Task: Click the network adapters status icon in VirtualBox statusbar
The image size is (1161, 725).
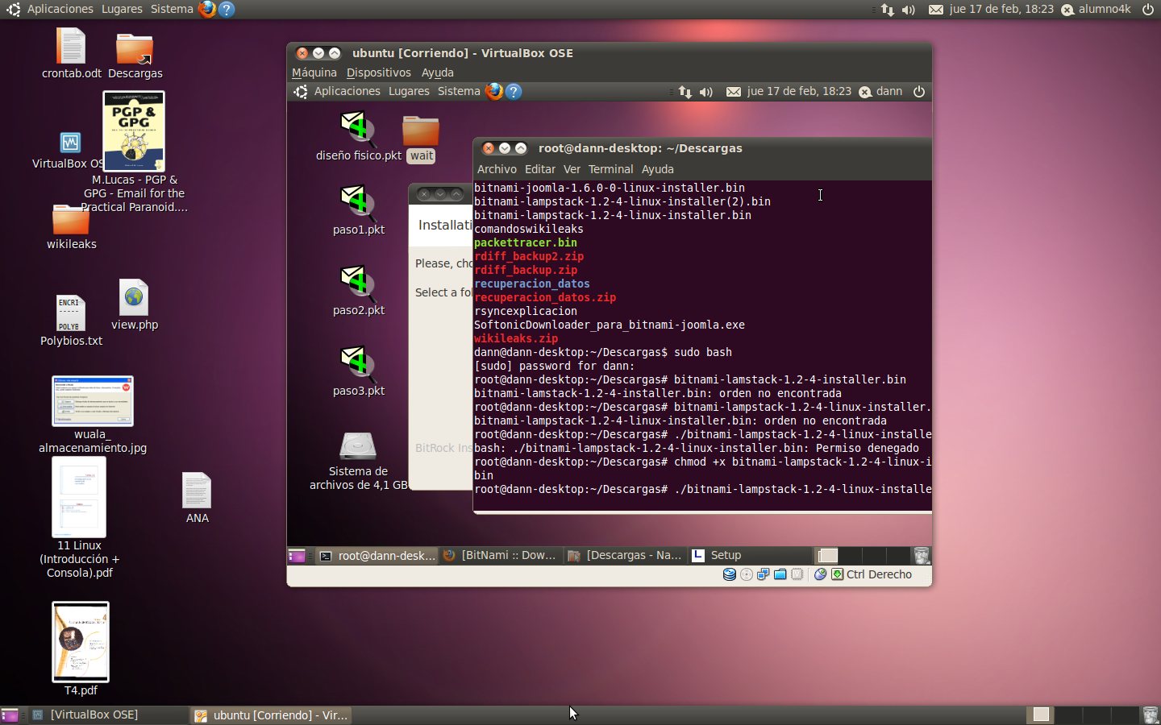Action: [763, 574]
